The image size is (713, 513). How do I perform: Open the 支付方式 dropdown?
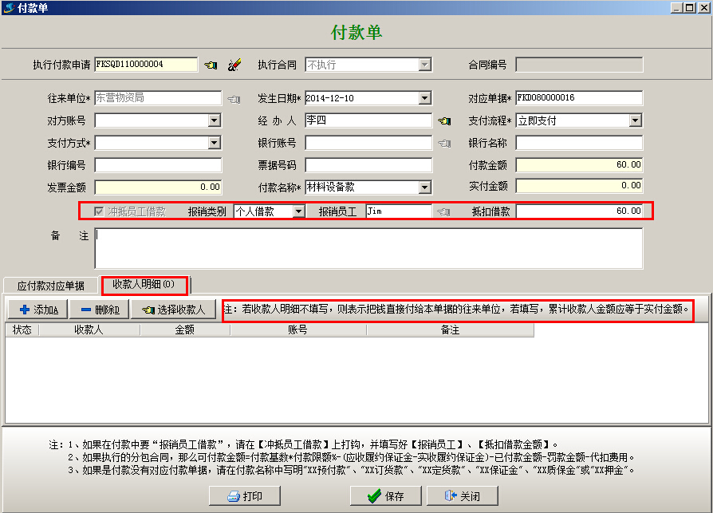pyautogui.click(x=214, y=144)
